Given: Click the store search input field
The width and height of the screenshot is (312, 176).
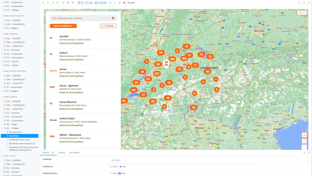Looking at the screenshot, I should pos(83,18).
